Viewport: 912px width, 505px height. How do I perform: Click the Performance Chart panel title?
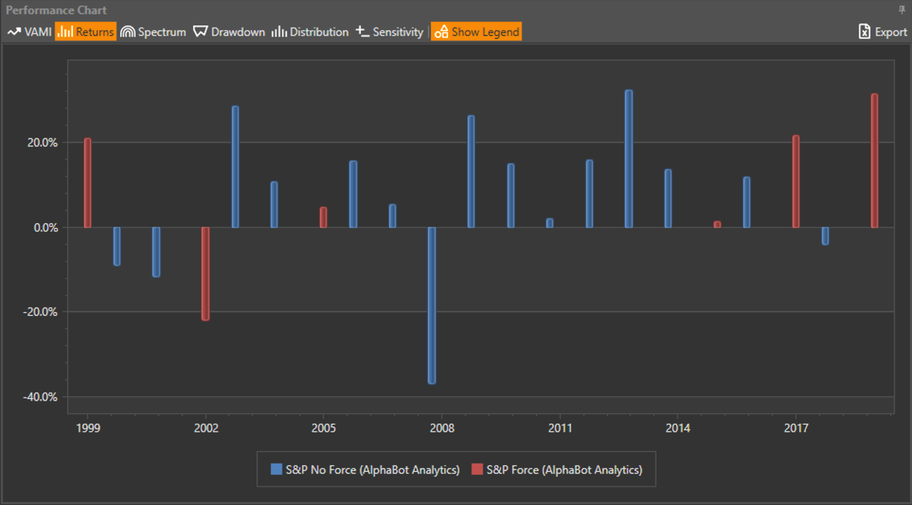coord(56,10)
